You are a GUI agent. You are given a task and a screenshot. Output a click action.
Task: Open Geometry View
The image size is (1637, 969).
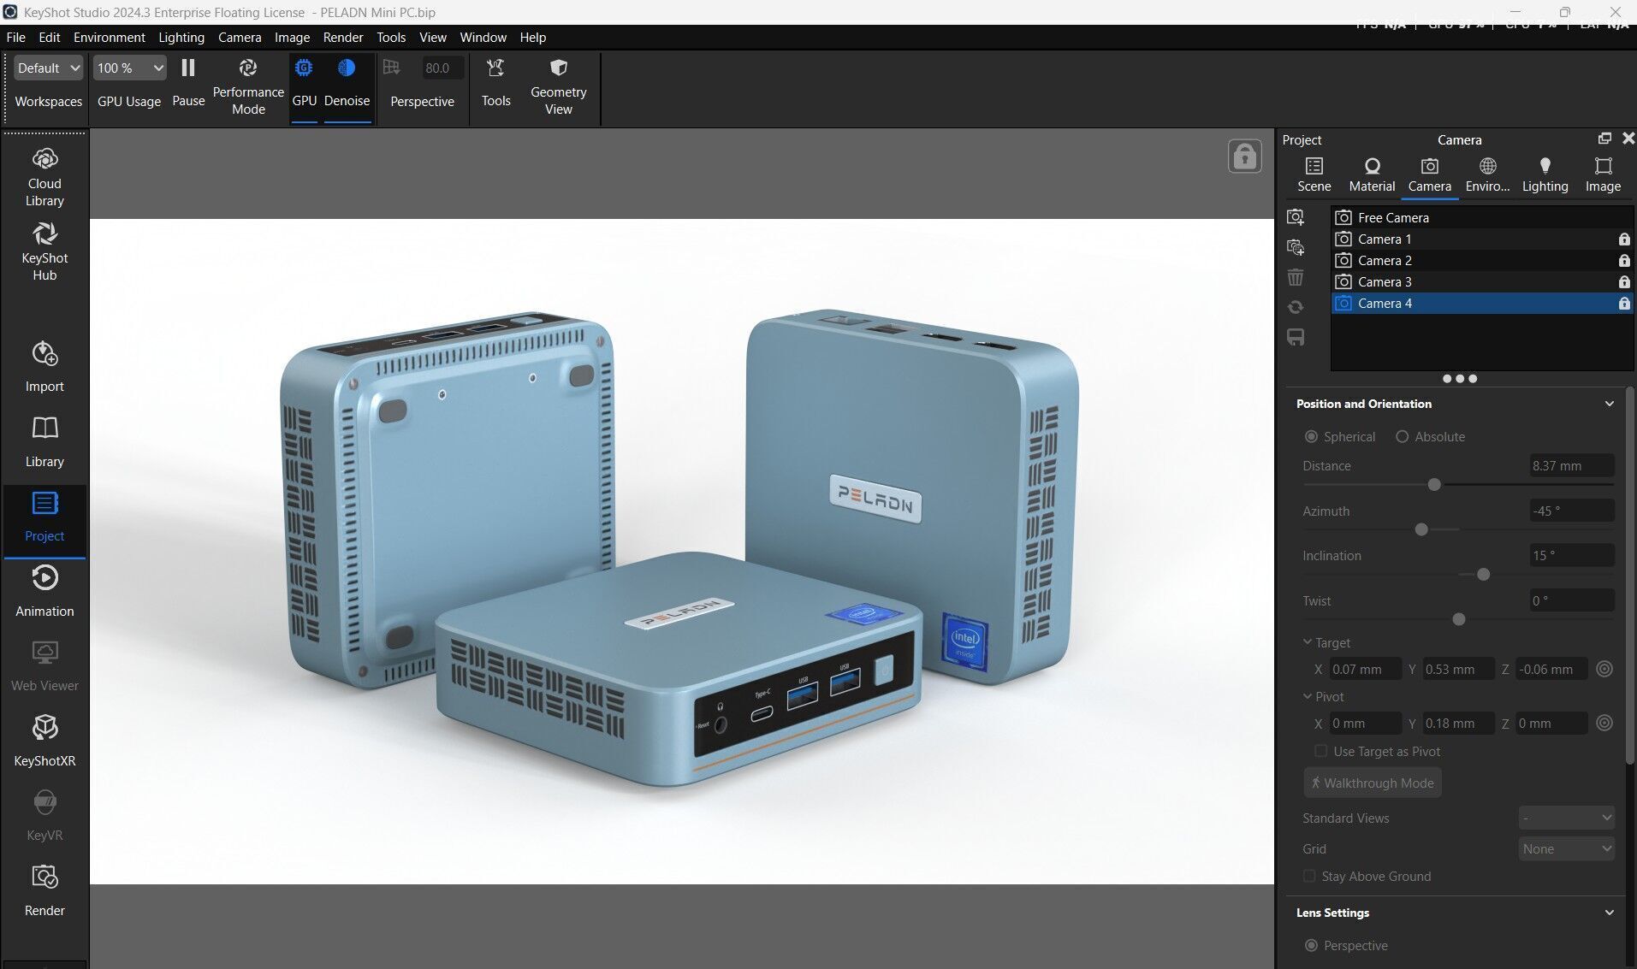click(x=558, y=86)
